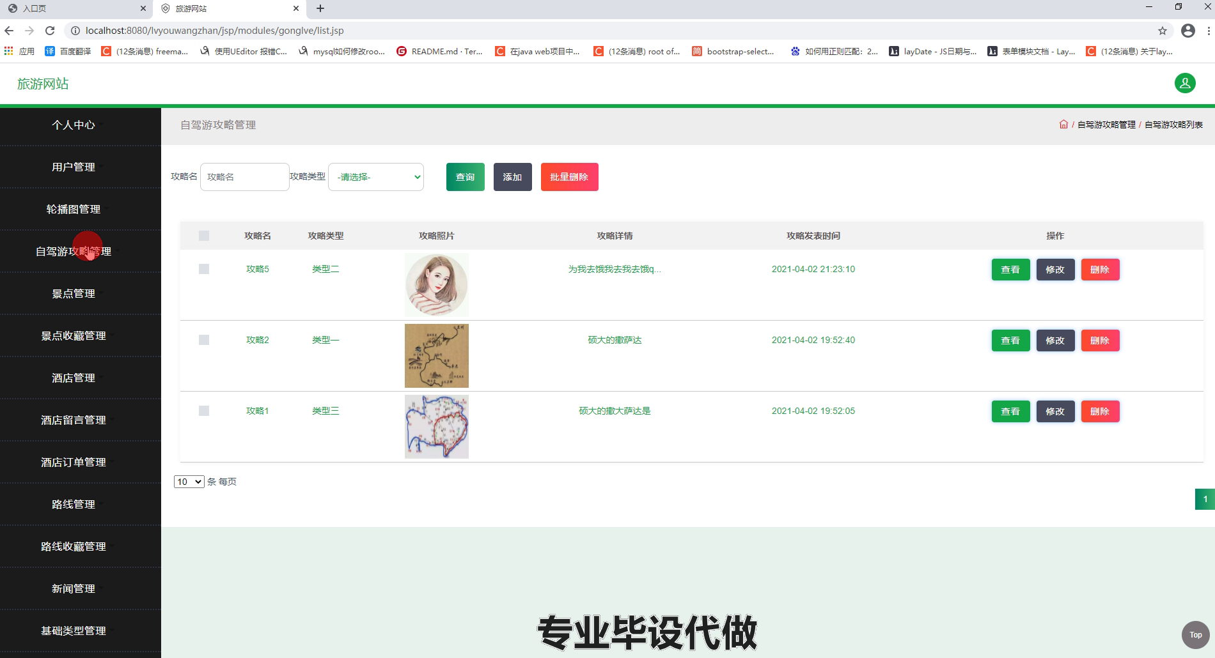The height and width of the screenshot is (658, 1215).
Task: Check the checkbox for 攻略1 row
Action: click(204, 411)
